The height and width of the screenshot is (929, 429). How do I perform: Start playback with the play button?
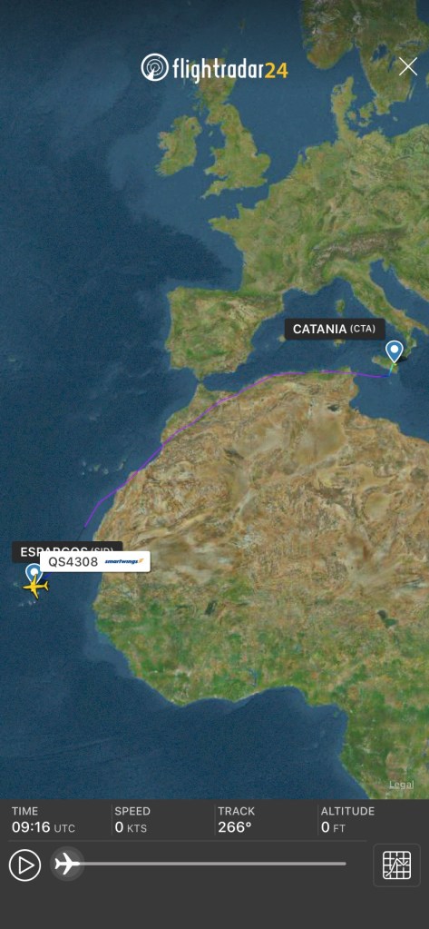24,865
